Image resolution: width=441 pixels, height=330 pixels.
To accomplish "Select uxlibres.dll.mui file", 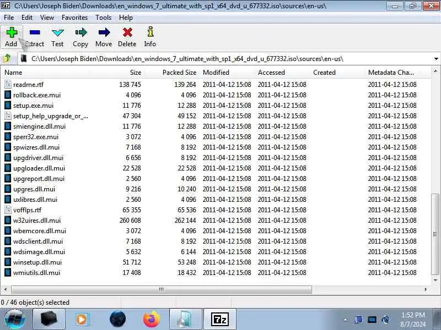I will coord(35,200).
